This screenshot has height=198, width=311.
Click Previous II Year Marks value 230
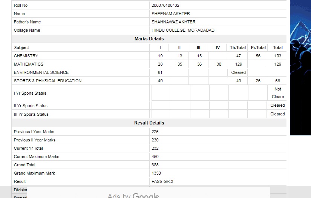click(x=155, y=140)
